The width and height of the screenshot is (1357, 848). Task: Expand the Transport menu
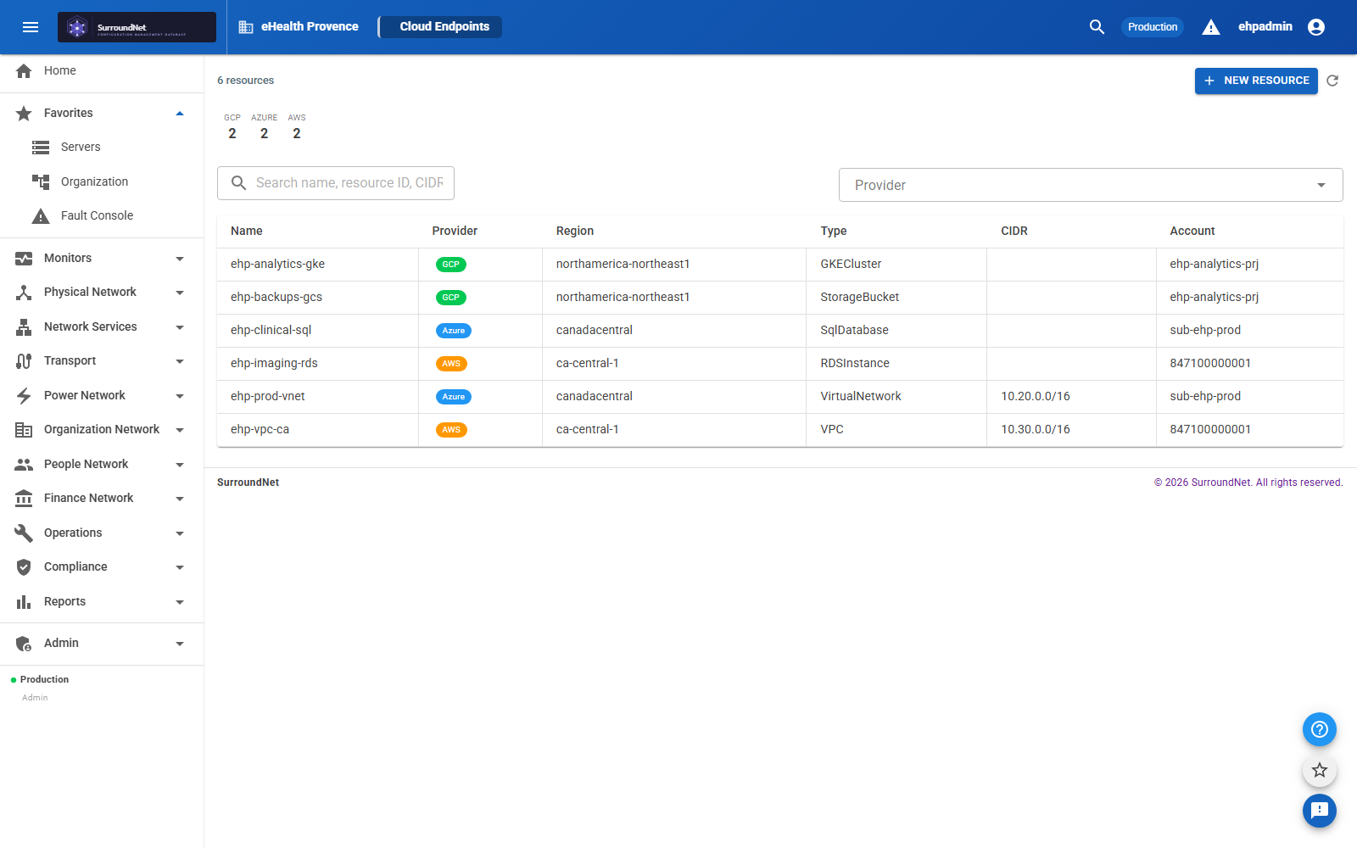102,360
